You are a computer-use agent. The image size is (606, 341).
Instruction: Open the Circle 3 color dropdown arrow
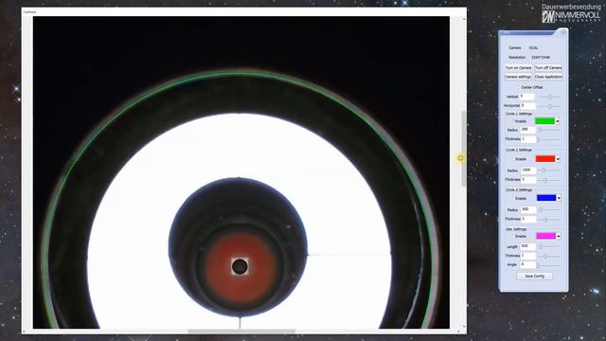pyautogui.click(x=559, y=198)
